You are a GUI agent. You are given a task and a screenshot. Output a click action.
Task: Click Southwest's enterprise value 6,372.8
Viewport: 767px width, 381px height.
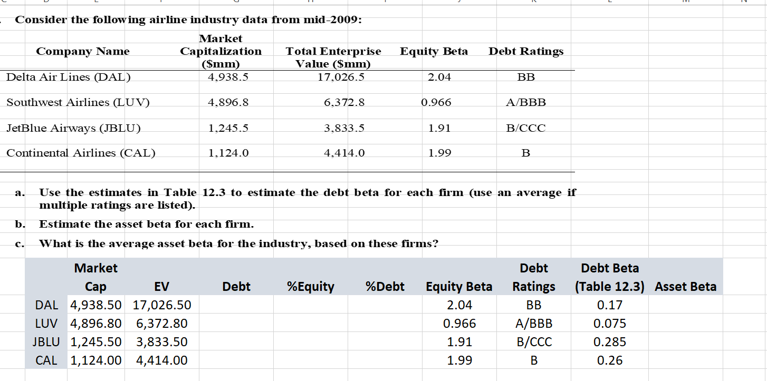coord(344,102)
